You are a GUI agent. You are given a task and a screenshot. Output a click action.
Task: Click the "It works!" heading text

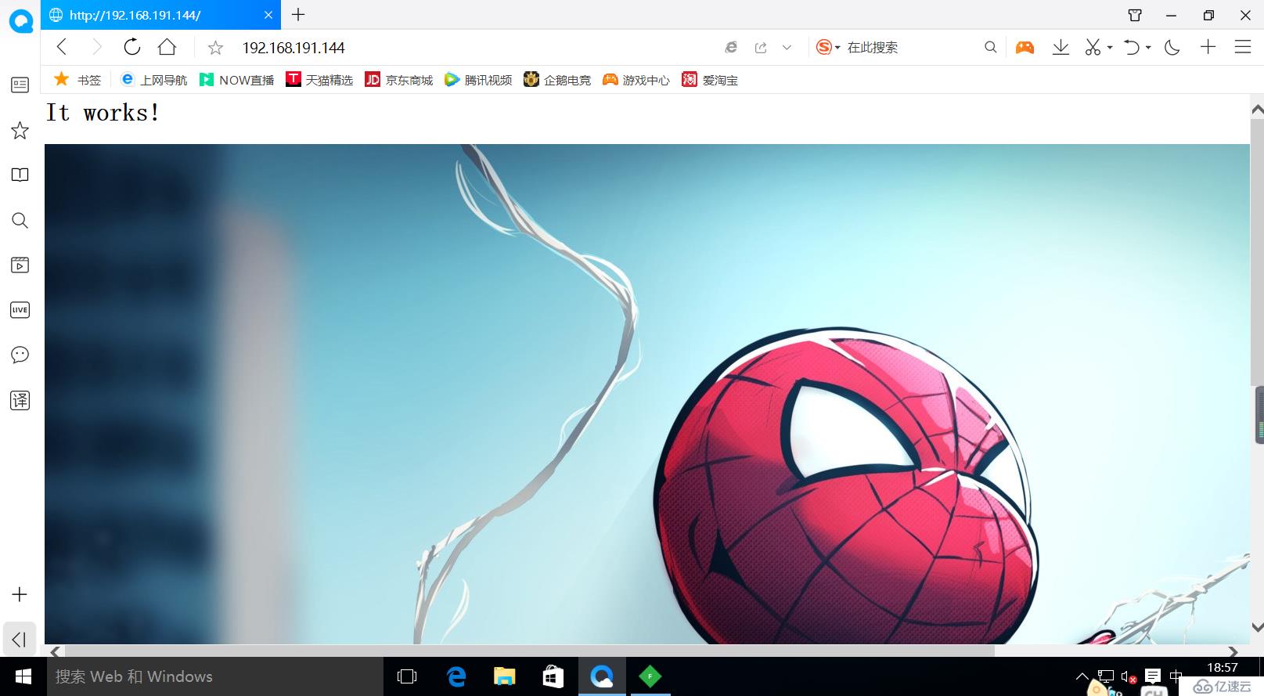pos(103,113)
